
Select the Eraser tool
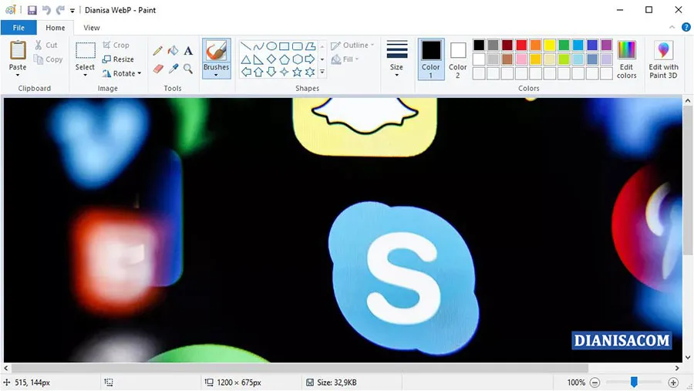[x=158, y=69]
